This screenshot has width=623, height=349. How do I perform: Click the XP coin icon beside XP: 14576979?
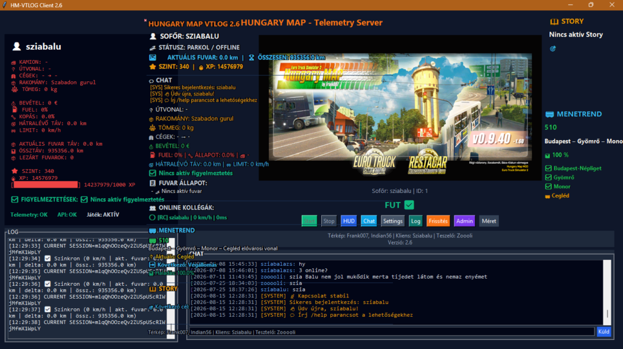[x=201, y=67]
